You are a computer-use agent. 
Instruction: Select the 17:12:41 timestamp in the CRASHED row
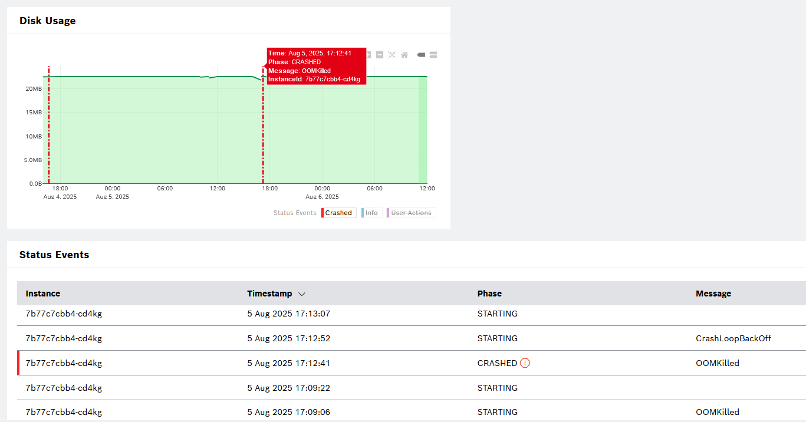[288, 363]
